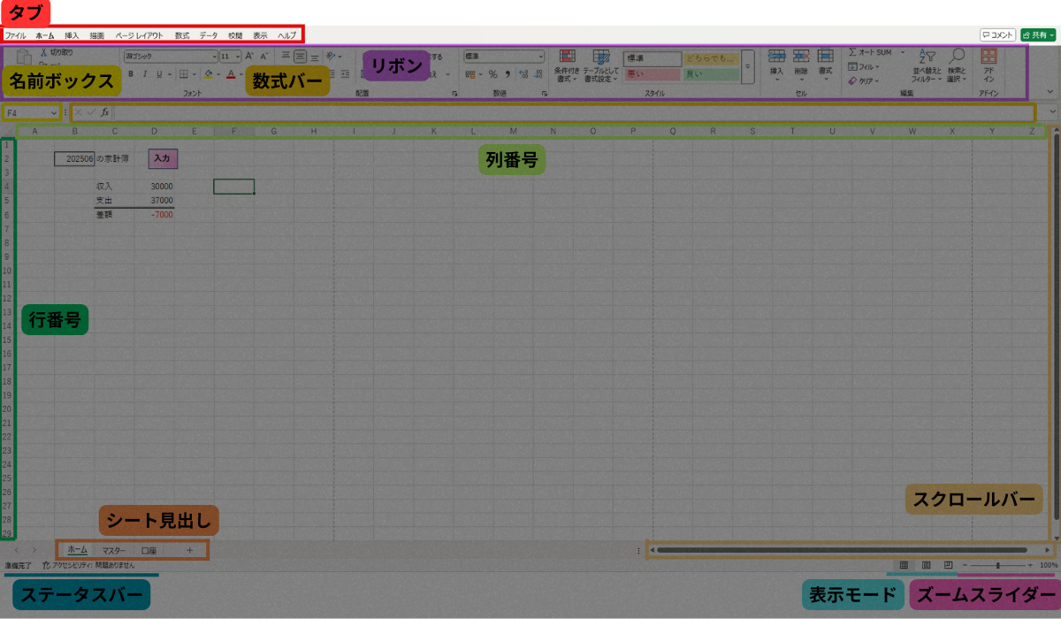Click the cut scissors icon
The image size is (1061, 619).
tap(42, 53)
